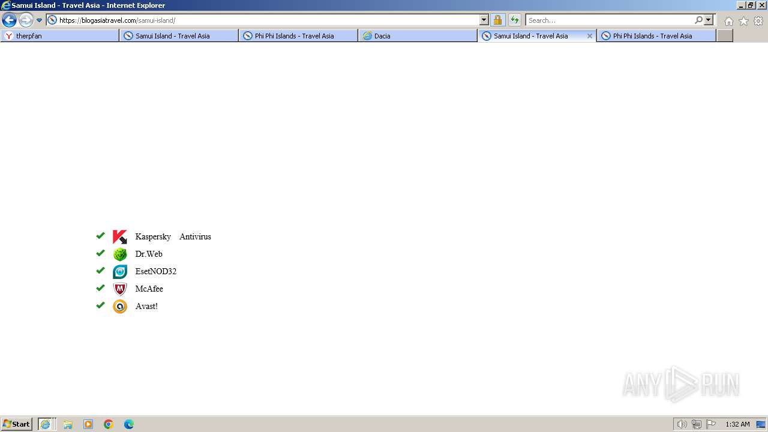Click inside the Search box
The width and height of the screenshot is (768, 432).
(x=610, y=20)
